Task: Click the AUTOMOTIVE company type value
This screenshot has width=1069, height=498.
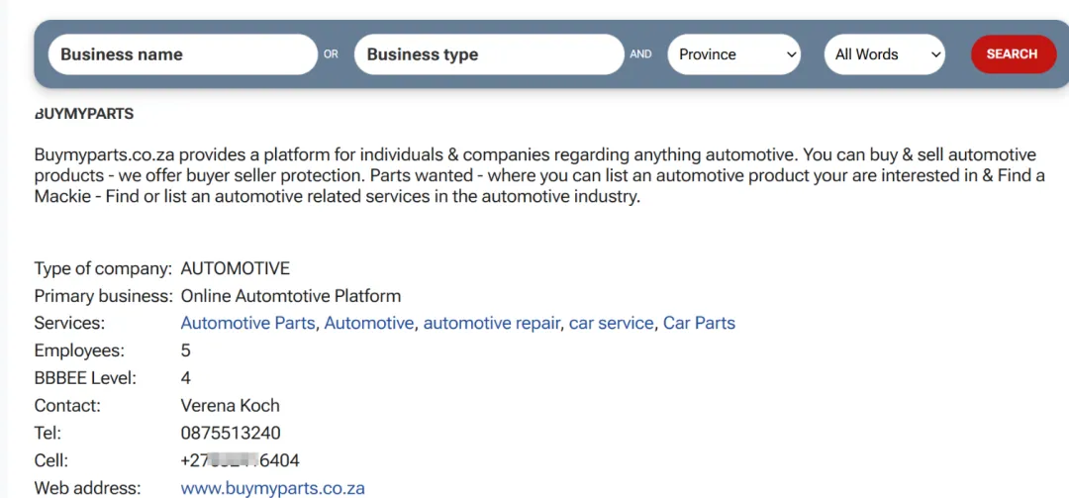Action: click(x=235, y=268)
